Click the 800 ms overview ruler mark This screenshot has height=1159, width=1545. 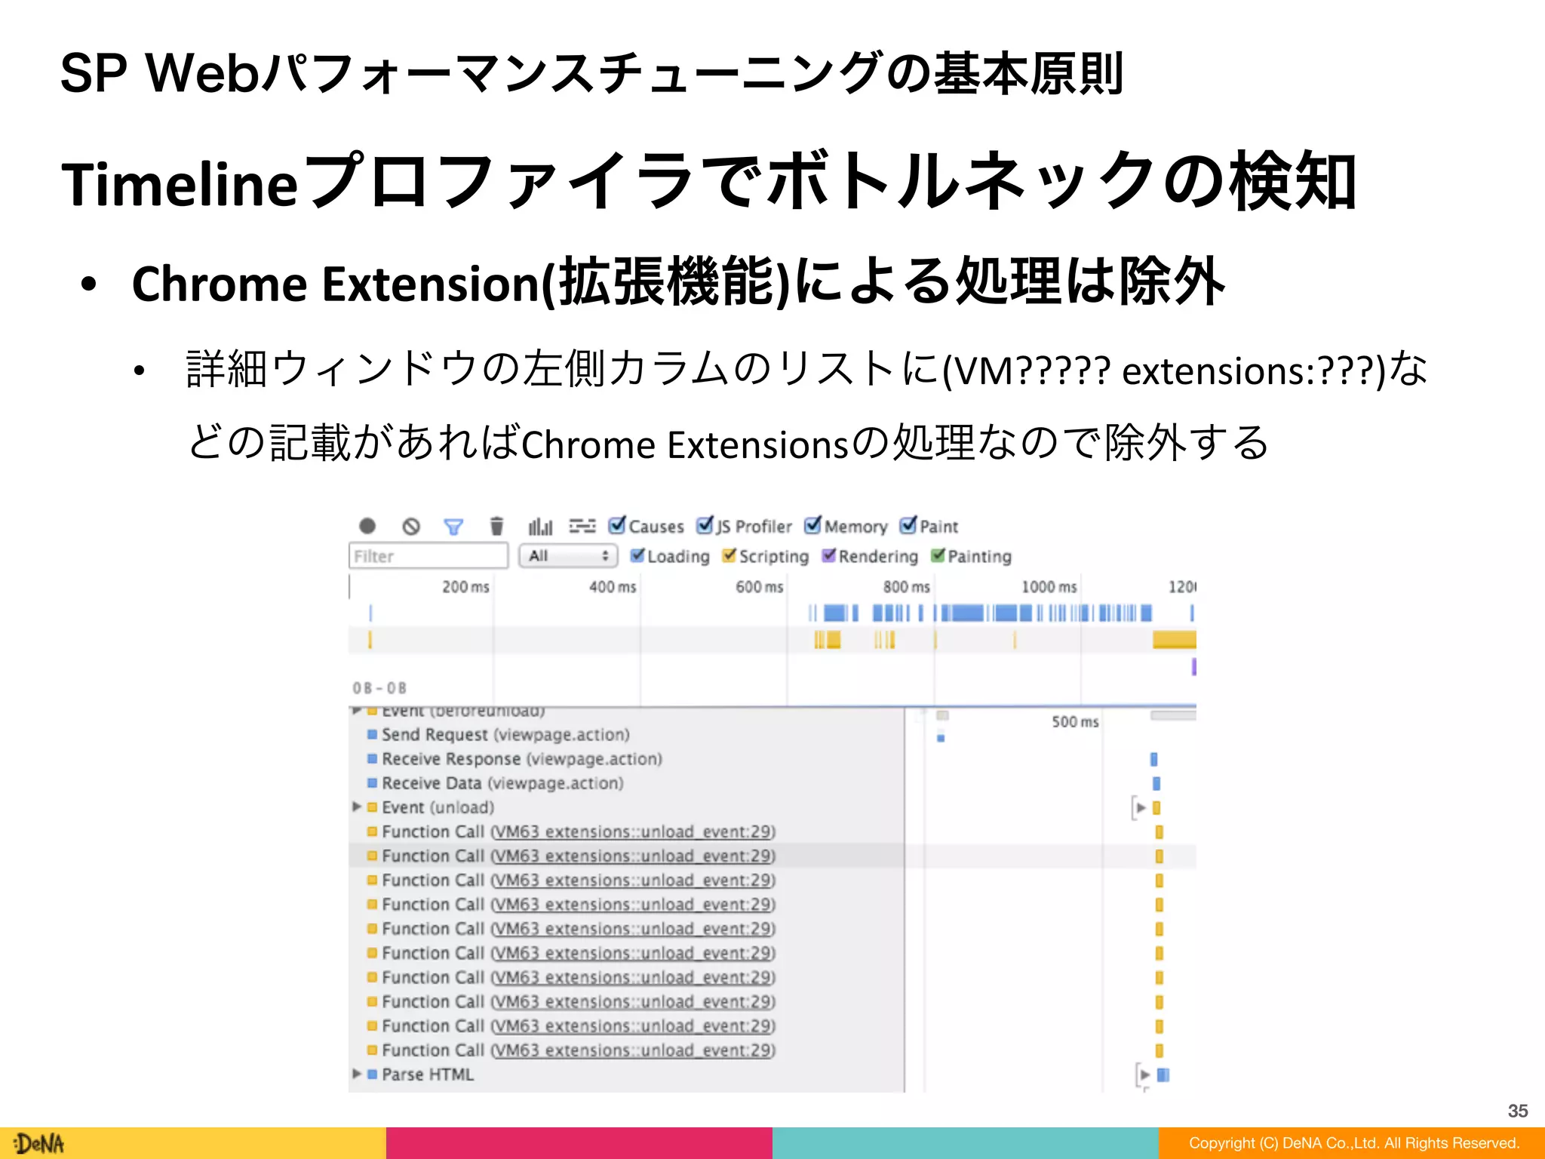tap(907, 586)
